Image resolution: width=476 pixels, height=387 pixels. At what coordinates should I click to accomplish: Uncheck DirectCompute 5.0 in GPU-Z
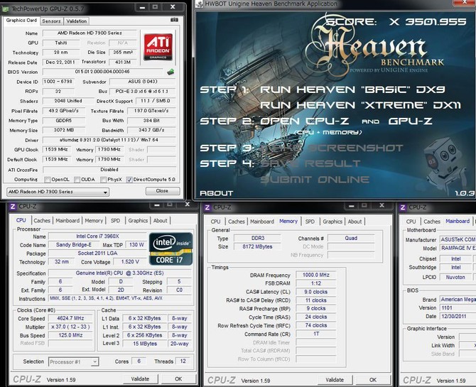129,180
